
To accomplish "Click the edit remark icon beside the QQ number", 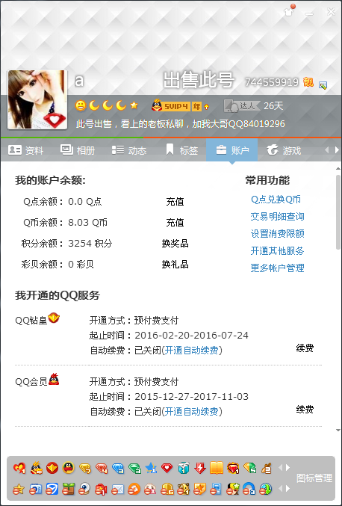I will [323, 85].
